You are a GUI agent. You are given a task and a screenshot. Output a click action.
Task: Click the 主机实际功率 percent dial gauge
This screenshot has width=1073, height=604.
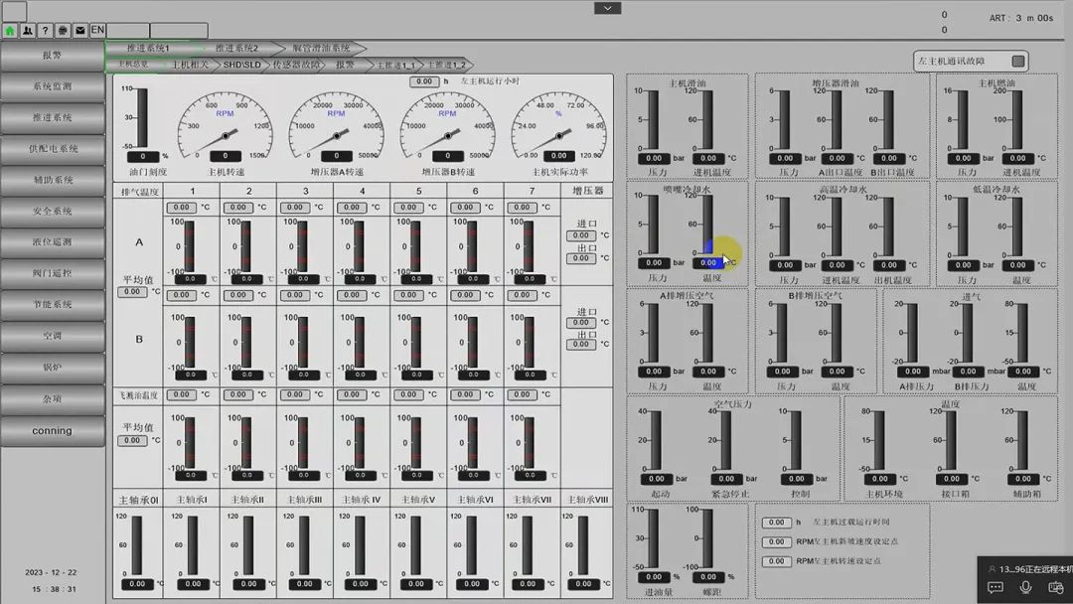click(558, 126)
